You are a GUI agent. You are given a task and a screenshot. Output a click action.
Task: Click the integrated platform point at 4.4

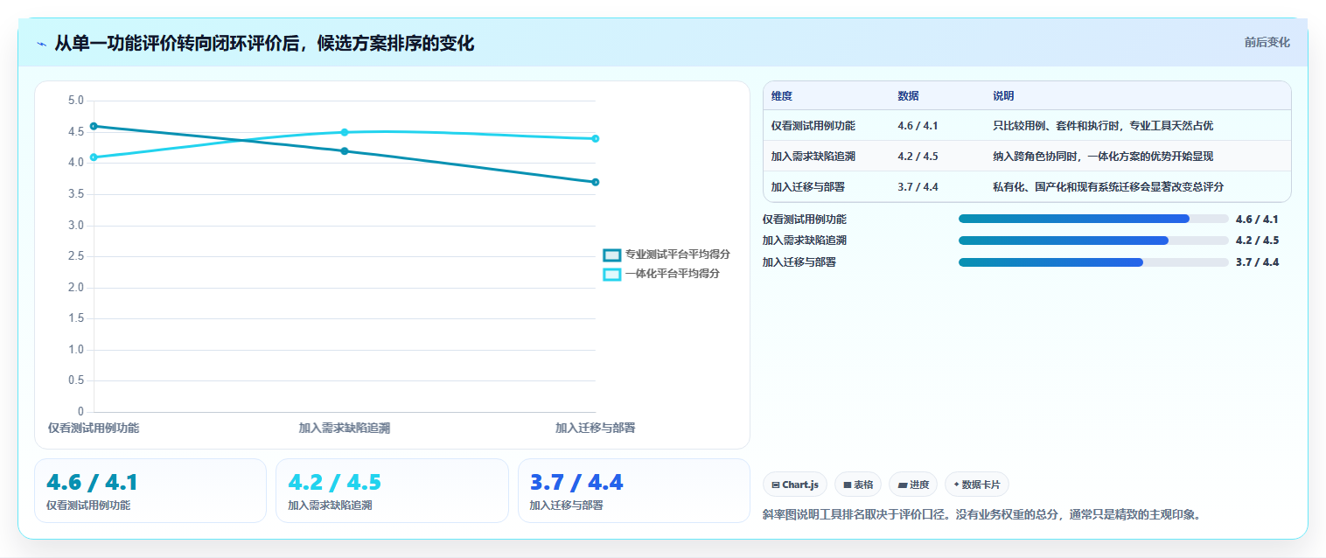point(596,138)
